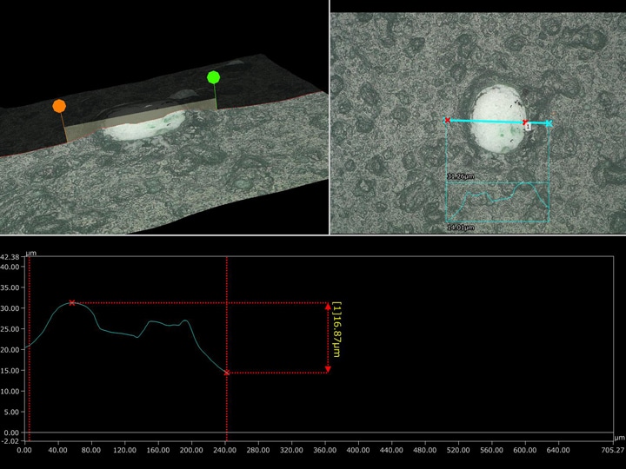Click the bottom arrowhead of height dimension

point(328,369)
